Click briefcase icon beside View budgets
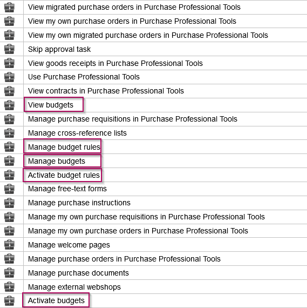 (x=9, y=105)
